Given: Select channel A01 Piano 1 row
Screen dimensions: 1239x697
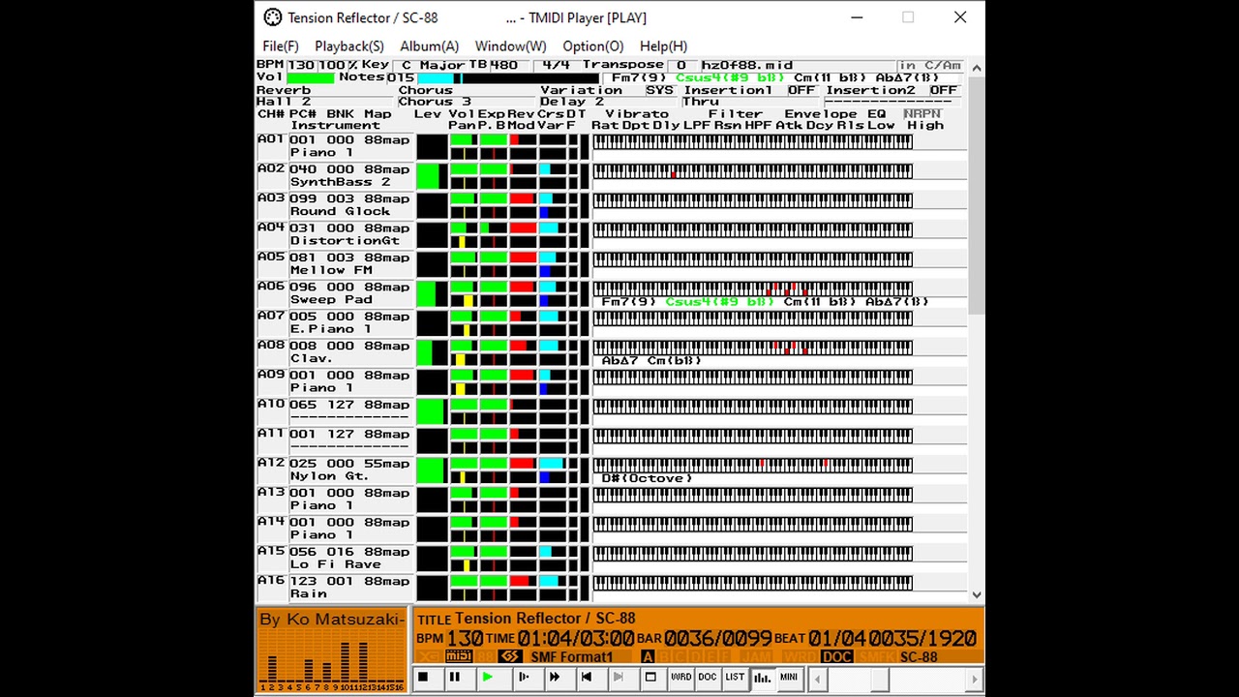Looking at the screenshot, I should point(335,146).
